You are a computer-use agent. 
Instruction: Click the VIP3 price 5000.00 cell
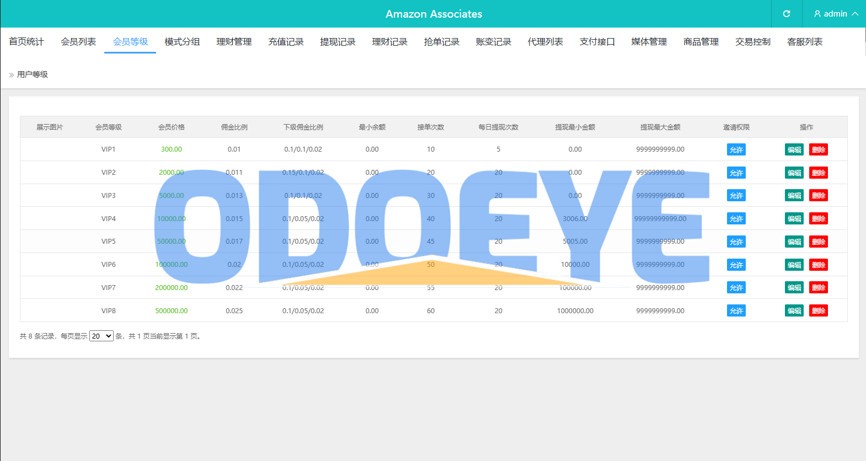[172, 196]
